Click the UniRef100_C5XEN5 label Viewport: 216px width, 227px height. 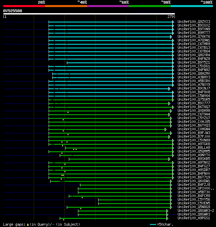tap(194, 203)
